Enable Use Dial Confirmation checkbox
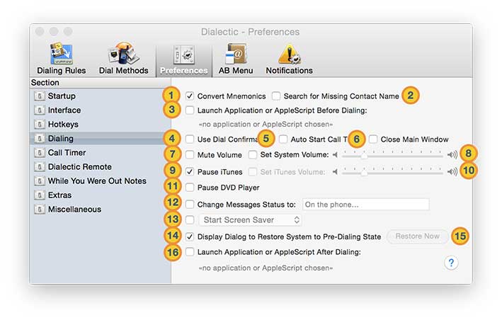Image resolution: width=502 pixels, height=320 pixels. pyautogui.click(x=190, y=139)
